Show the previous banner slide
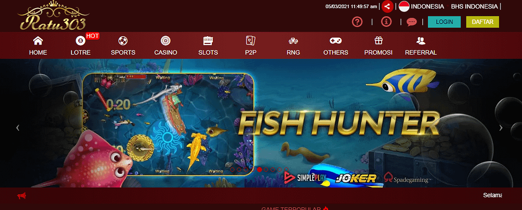Screen dimensions: 522x210 coord(18,128)
